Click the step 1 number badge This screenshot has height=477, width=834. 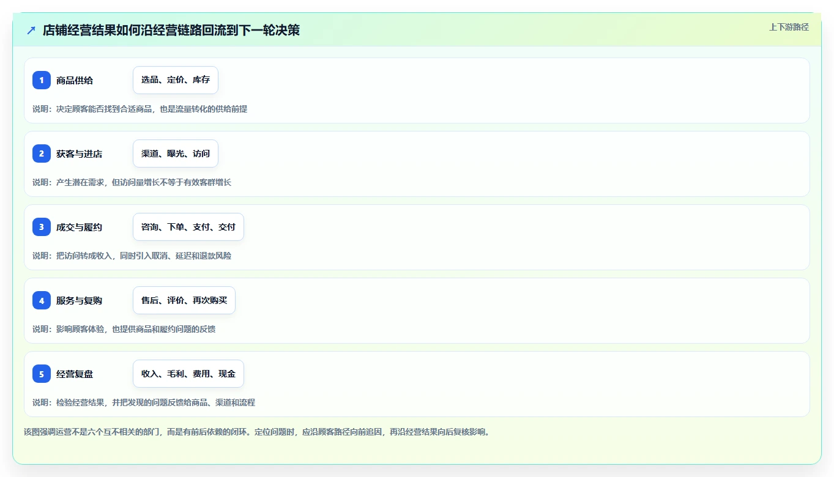click(x=42, y=80)
